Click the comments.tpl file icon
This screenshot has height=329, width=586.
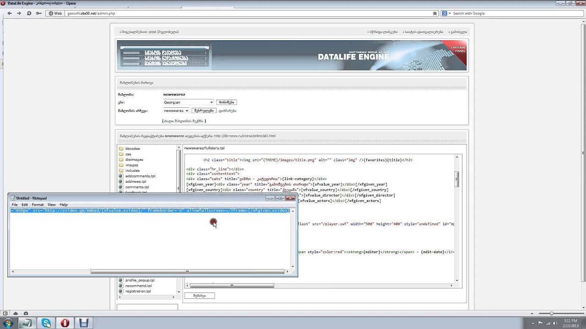121,187
